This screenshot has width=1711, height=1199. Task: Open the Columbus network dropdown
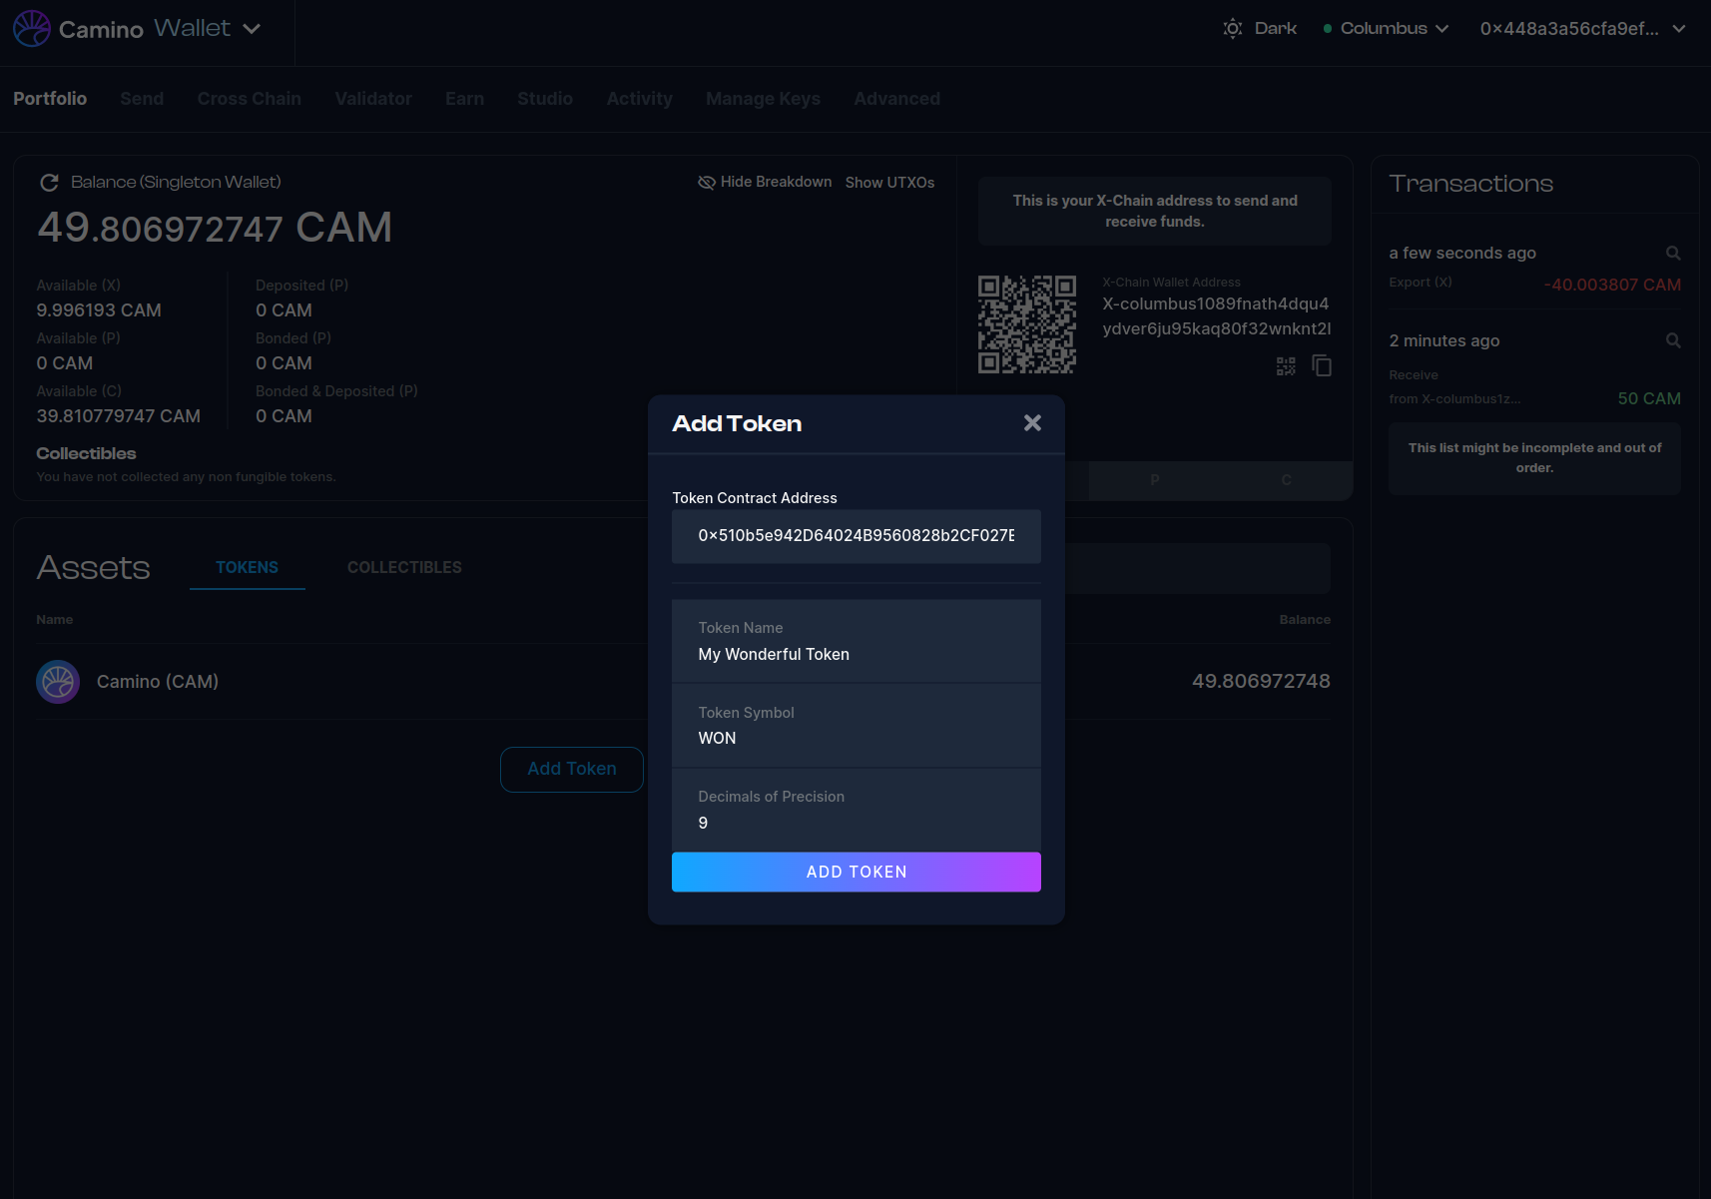(x=1386, y=29)
